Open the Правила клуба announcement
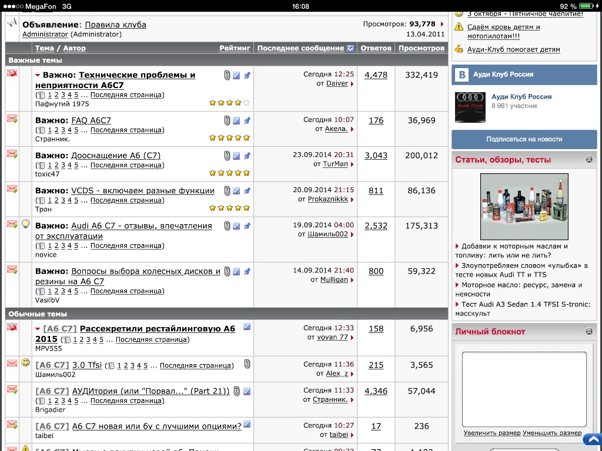The width and height of the screenshot is (602, 451). pyautogui.click(x=116, y=25)
